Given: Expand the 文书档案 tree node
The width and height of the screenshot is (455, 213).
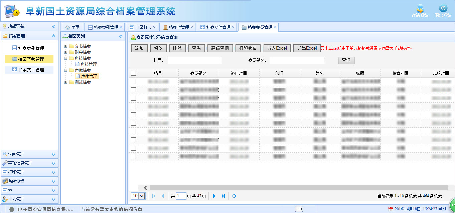Looking at the screenshot, I should (x=66, y=46).
